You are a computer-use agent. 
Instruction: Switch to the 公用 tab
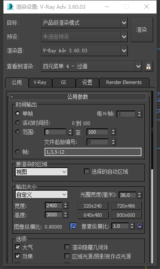17,83
